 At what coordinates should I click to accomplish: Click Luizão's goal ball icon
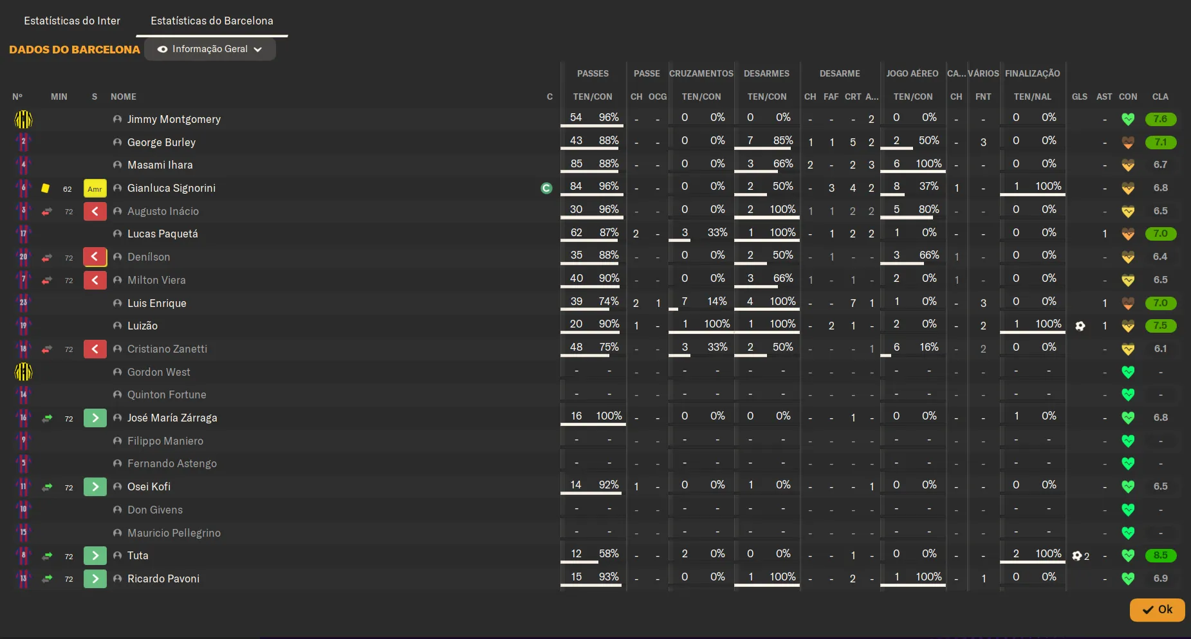pyautogui.click(x=1080, y=326)
